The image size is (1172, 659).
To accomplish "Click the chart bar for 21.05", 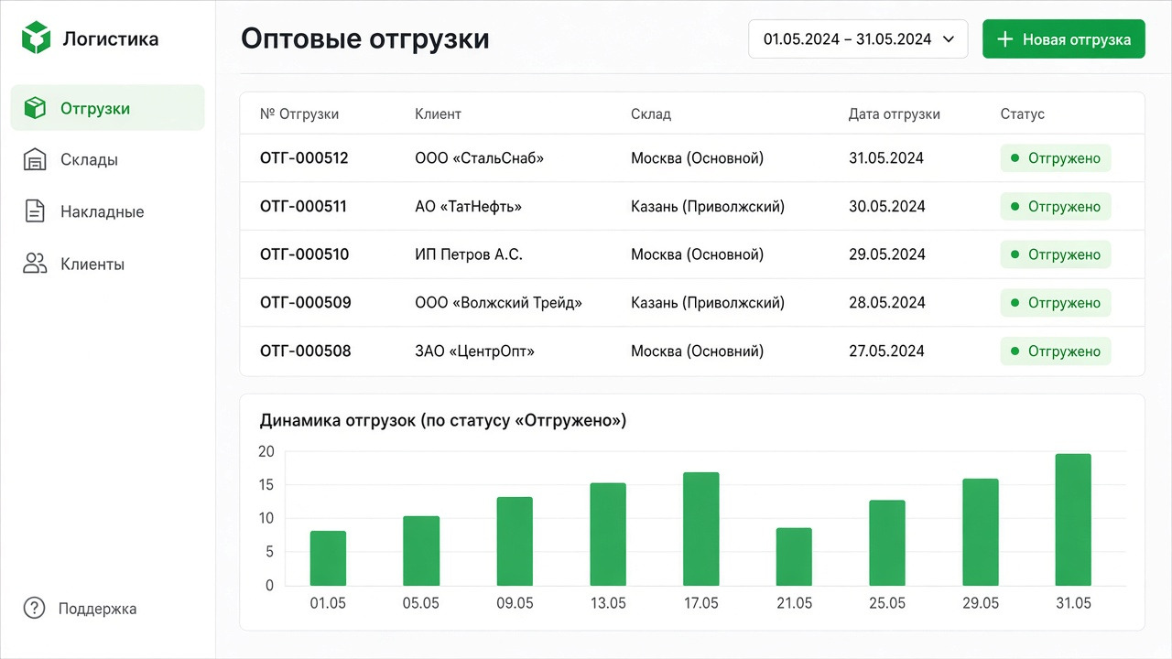I will pos(794,556).
